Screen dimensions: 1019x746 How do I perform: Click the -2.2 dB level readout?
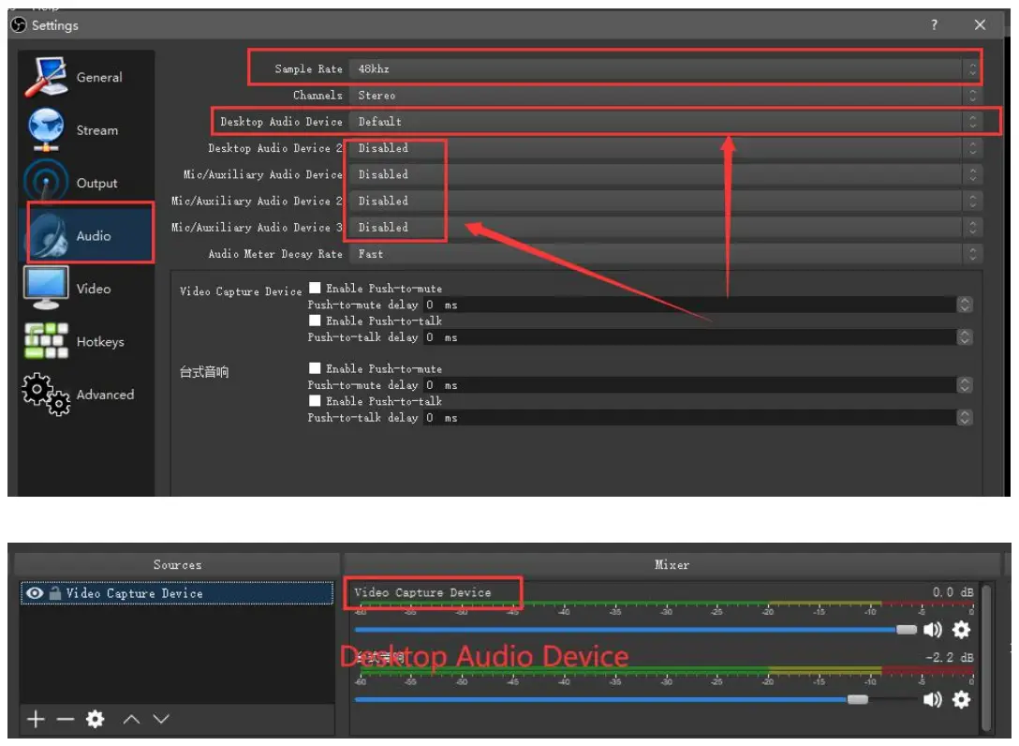pyautogui.click(x=950, y=657)
